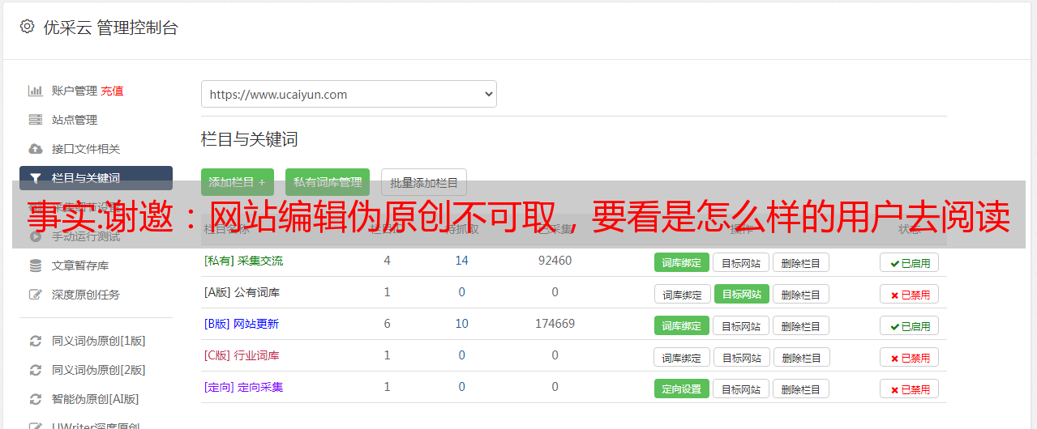Open 账户管理 in the sidebar
This screenshot has width=1037, height=429.
point(75,91)
